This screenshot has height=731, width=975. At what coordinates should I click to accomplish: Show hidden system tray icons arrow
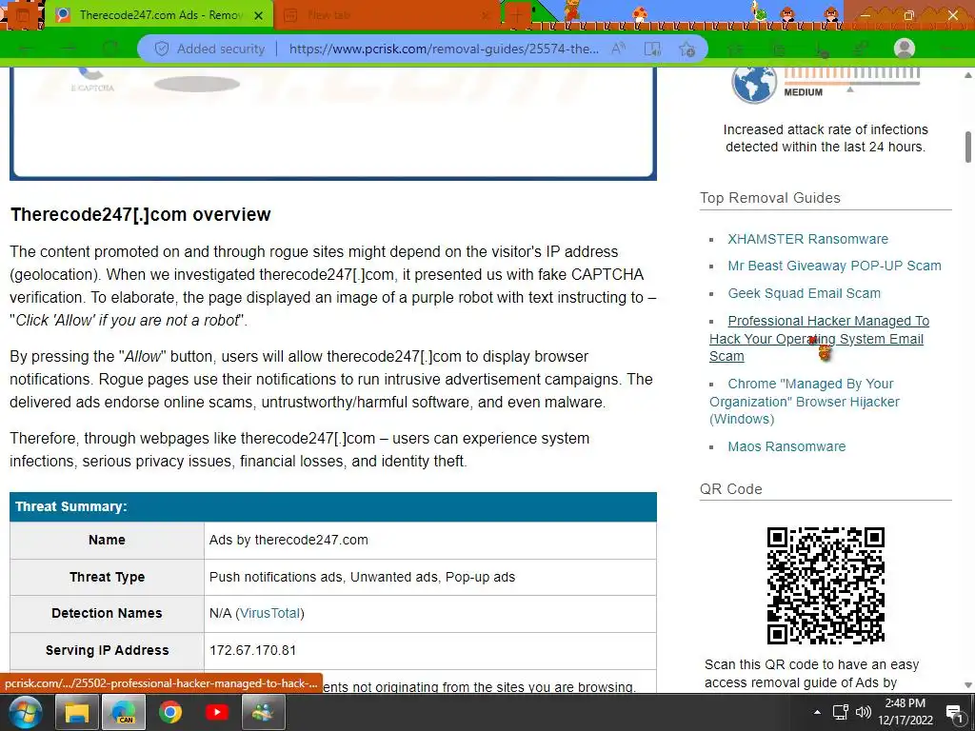click(817, 712)
